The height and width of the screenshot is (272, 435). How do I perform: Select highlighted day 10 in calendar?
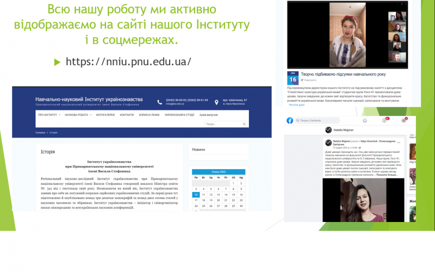click(x=196, y=194)
